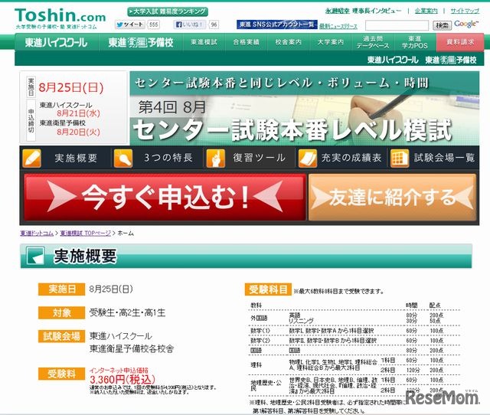Open 大学入試 難易度ランキング button

[x=168, y=11]
